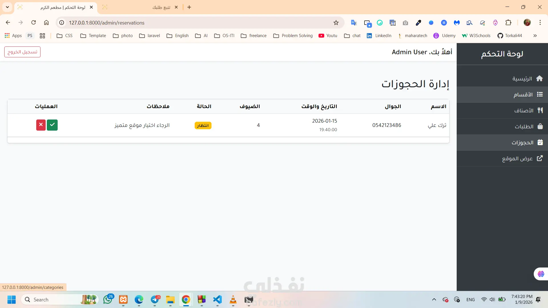Open the tab search dropdown arrow
The width and height of the screenshot is (548, 308).
click(7, 7)
